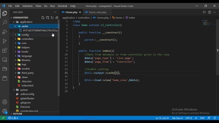Open explorer Views and More Actions menu
219x123 pixels.
click(x=55, y=12)
